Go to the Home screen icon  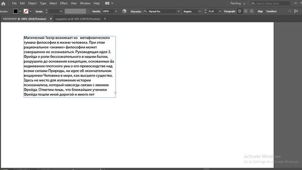click(3, 3)
